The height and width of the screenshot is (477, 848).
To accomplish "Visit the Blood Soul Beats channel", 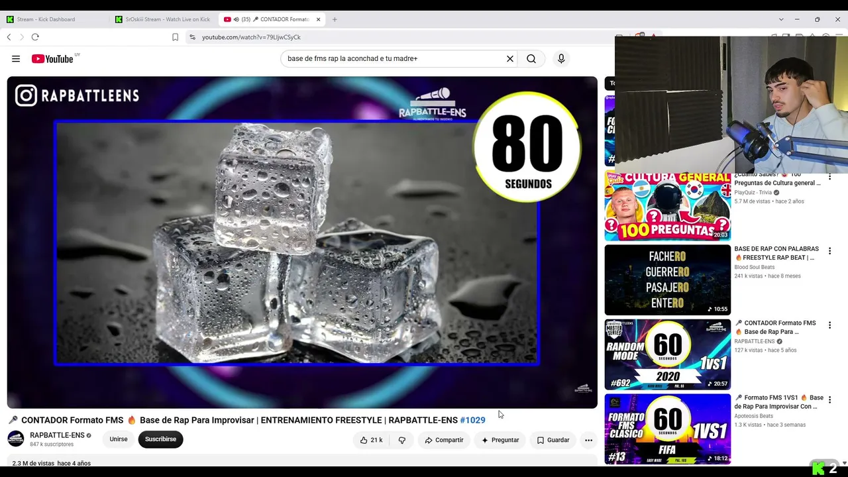I will tap(754, 267).
